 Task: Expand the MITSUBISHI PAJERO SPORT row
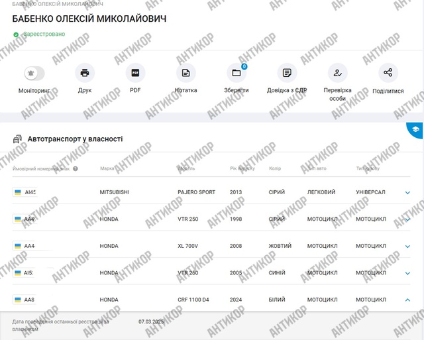[407, 193]
